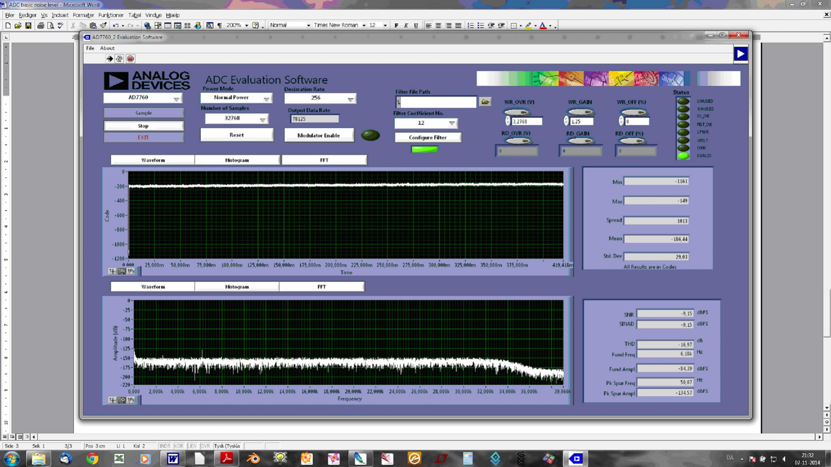The image size is (831, 467).
Task: Click the Stop button
Action: tap(143, 126)
